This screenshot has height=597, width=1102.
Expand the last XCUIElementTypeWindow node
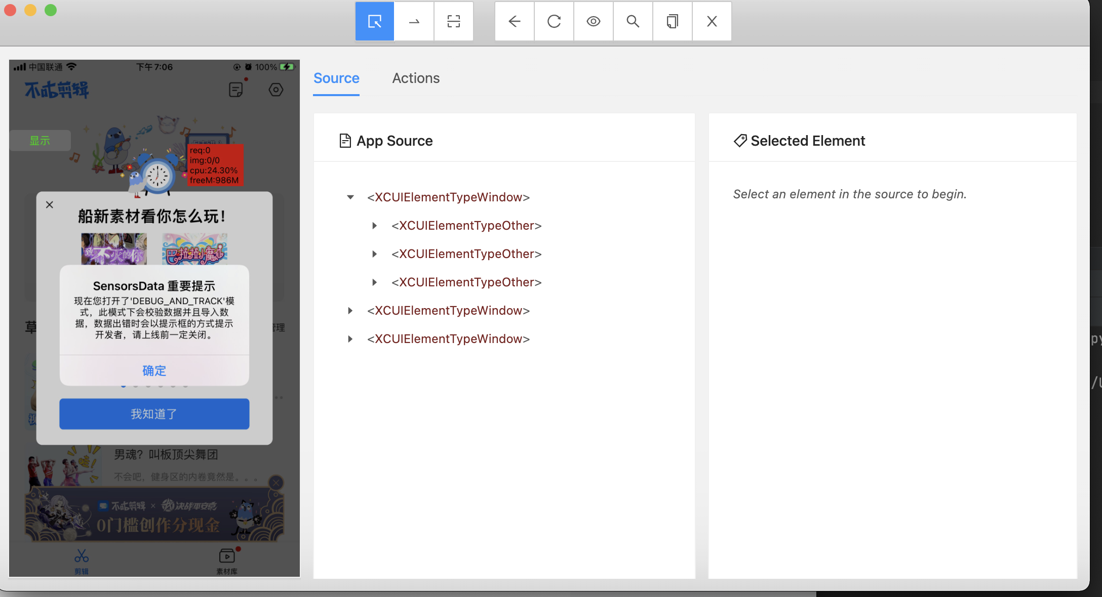pyautogui.click(x=350, y=339)
